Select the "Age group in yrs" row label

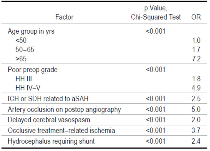[31, 32]
